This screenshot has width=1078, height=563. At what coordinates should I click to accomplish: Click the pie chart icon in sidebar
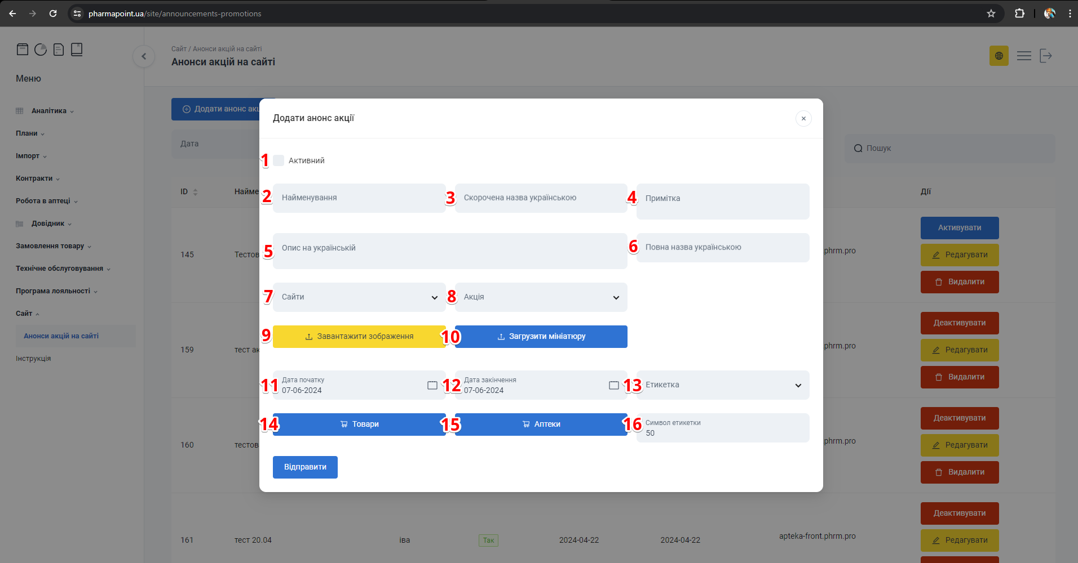tap(41, 50)
